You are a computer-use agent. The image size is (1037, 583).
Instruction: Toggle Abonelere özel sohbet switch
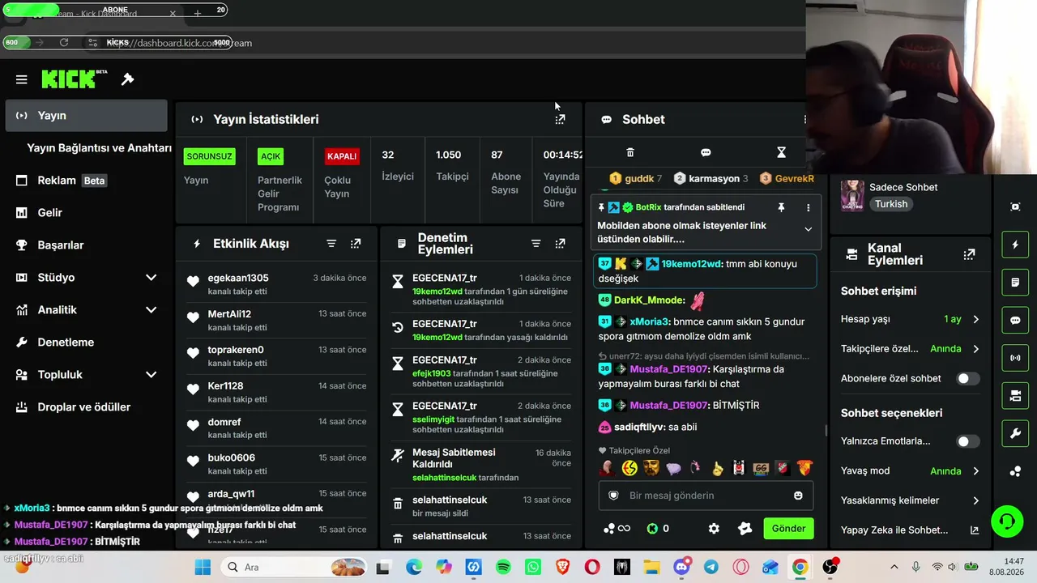click(x=967, y=378)
